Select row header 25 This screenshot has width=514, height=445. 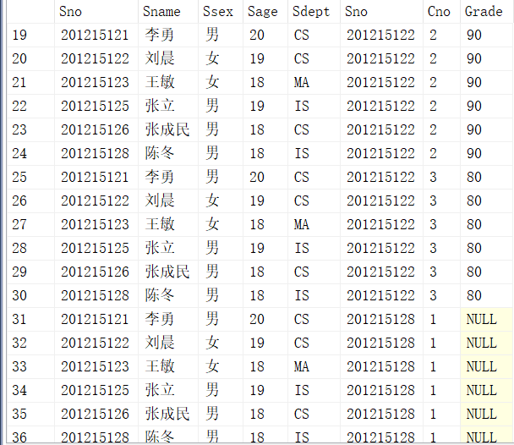click(x=30, y=177)
